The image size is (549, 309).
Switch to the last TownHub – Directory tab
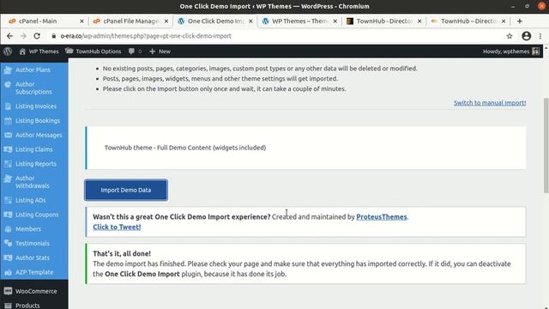468,21
